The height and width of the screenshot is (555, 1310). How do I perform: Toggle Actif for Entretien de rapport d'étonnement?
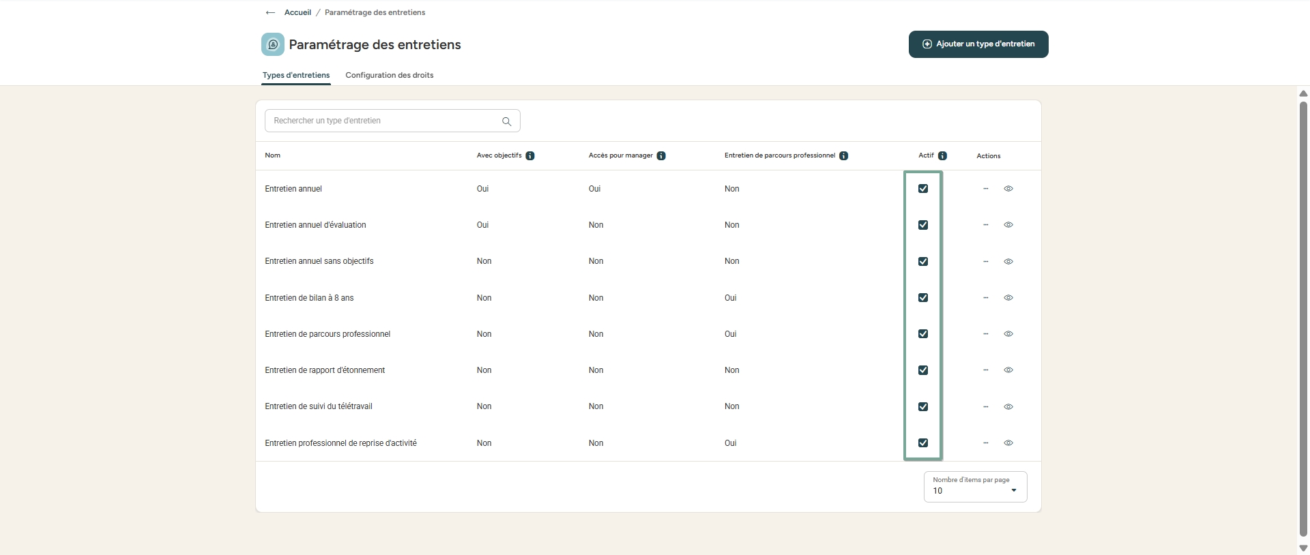[923, 370]
